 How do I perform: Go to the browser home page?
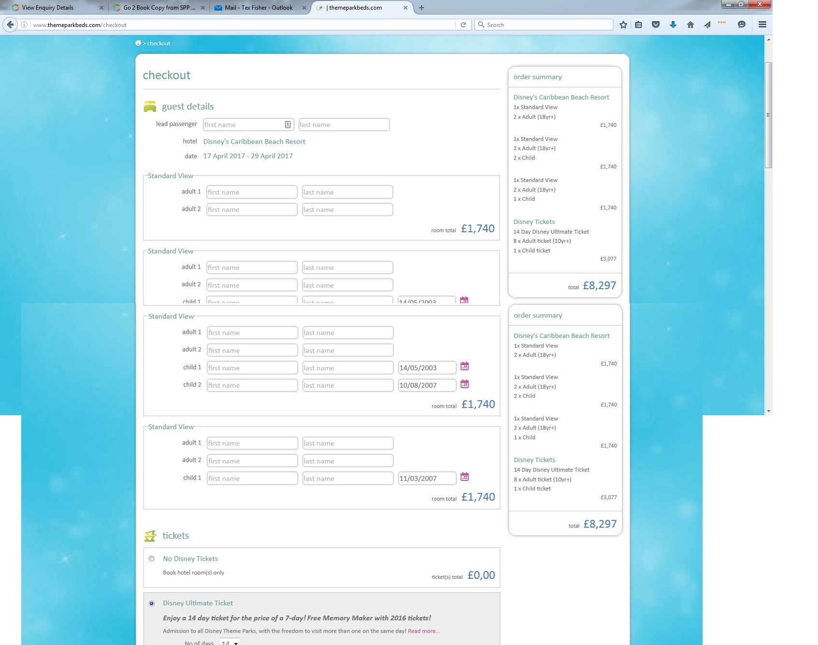tap(691, 25)
